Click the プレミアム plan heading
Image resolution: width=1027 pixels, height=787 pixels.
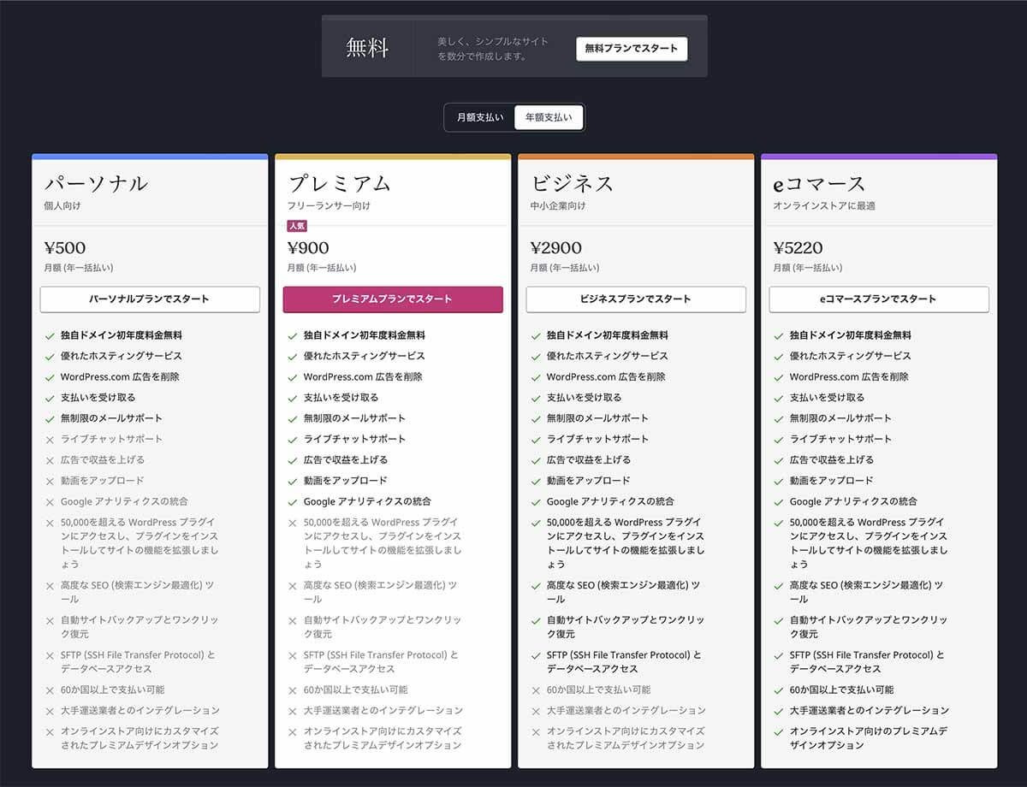[x=339, y=184]
